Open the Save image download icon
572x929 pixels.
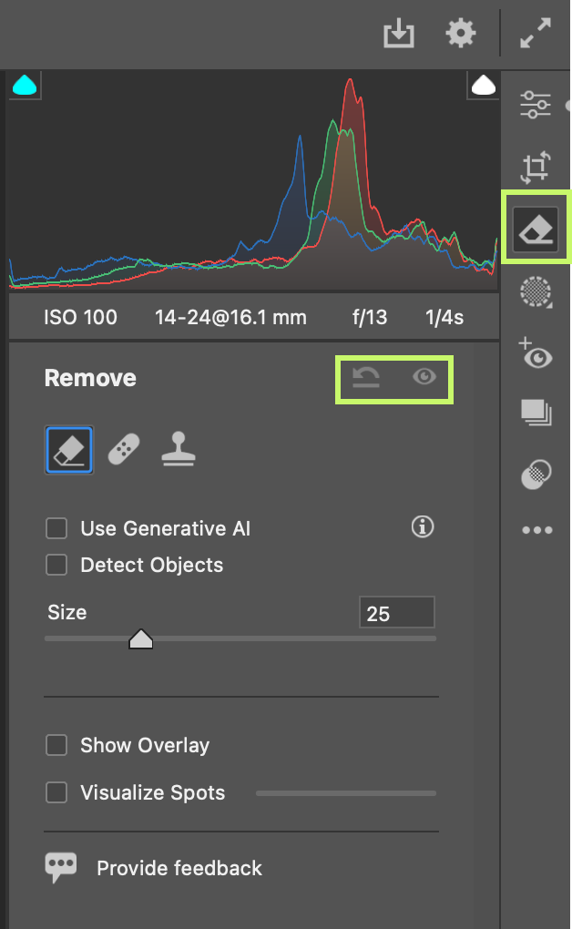coord(398,33)
